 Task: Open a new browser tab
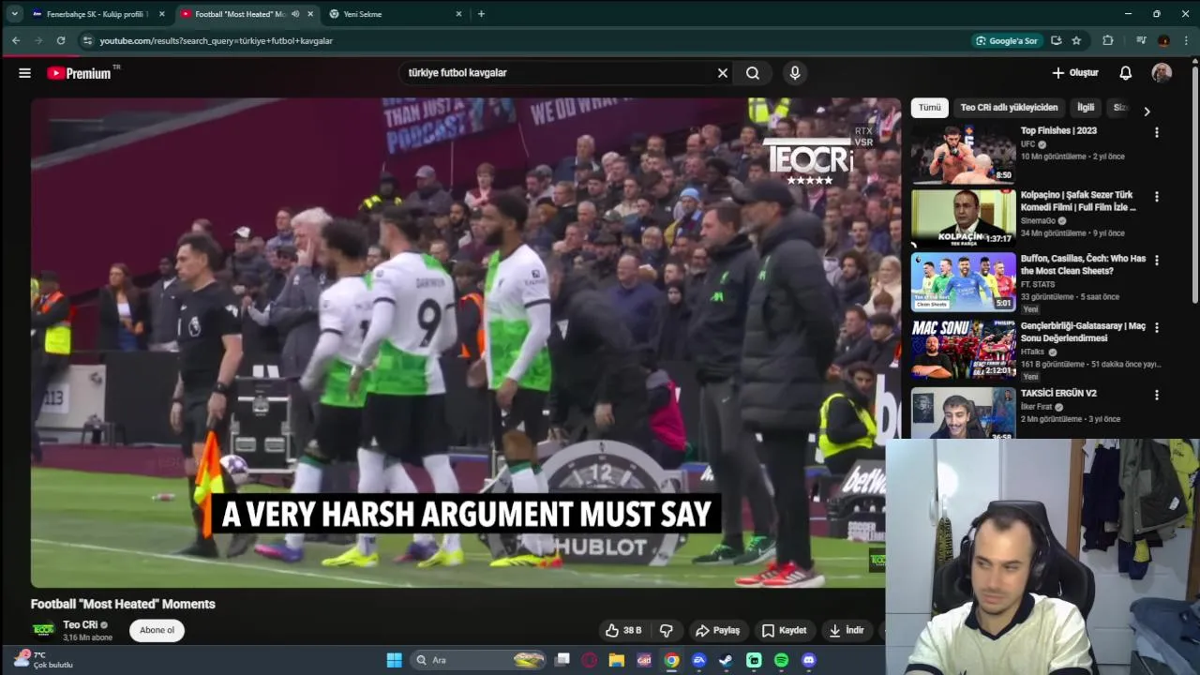pos(481,14)
